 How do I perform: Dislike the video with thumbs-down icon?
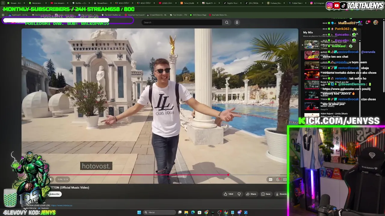[239, 194]
